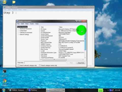The height and width of the screenshot is (92, 122).
Task: Show hidden tray icons arrow
Action: point(108,90)
